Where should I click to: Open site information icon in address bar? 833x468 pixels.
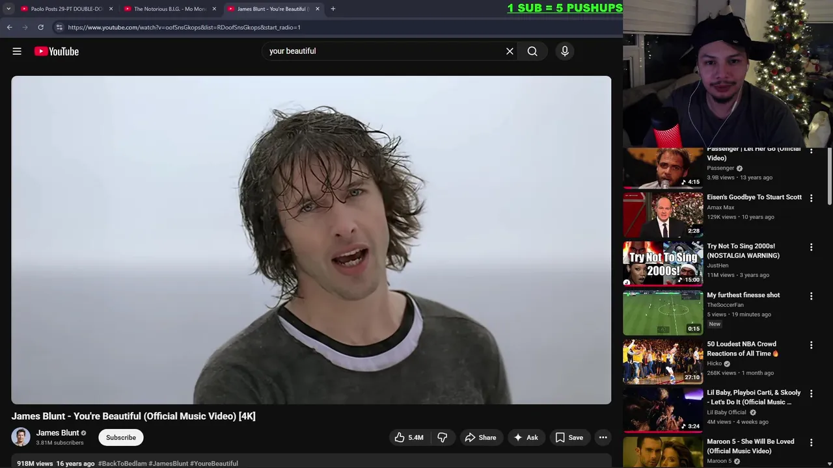point(59,27)
